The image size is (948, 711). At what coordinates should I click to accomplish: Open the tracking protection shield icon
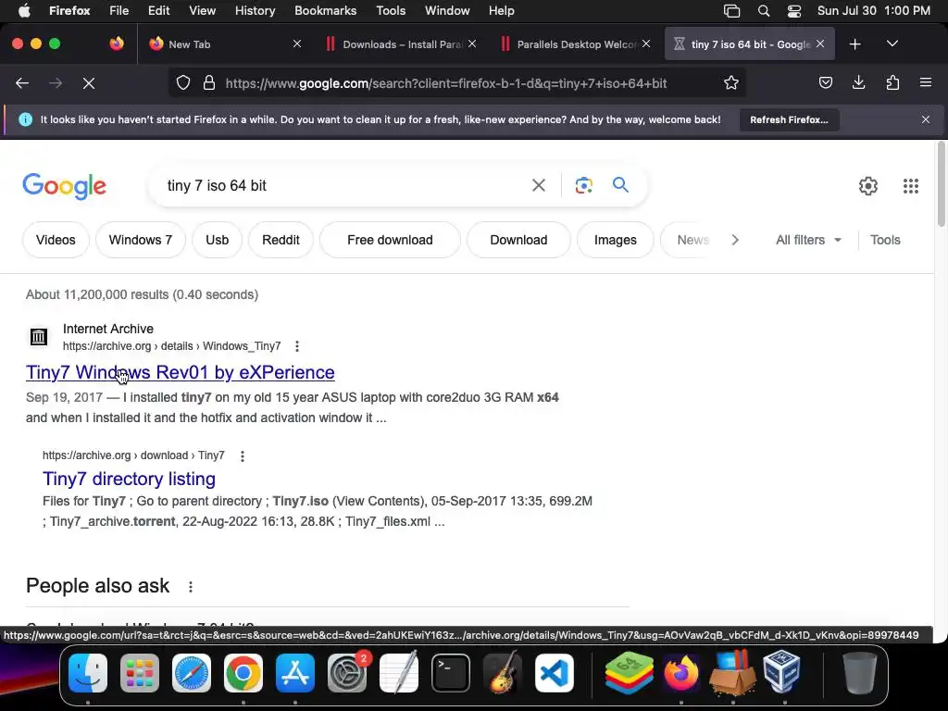[x=183, y=83]
